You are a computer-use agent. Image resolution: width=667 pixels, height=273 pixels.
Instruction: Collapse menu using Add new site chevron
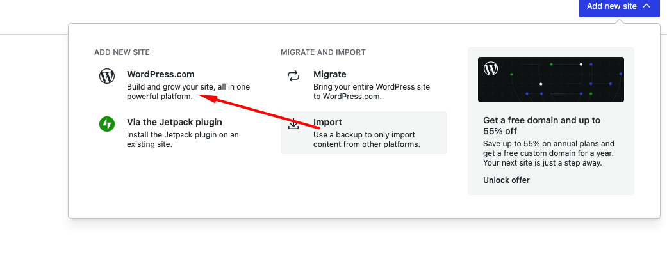646,6
